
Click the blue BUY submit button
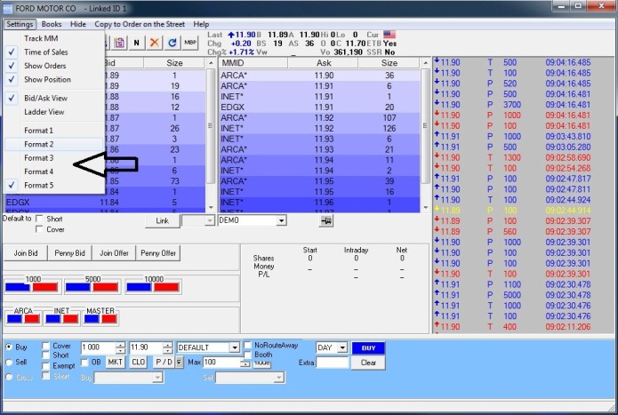click(x=368, y=347)
